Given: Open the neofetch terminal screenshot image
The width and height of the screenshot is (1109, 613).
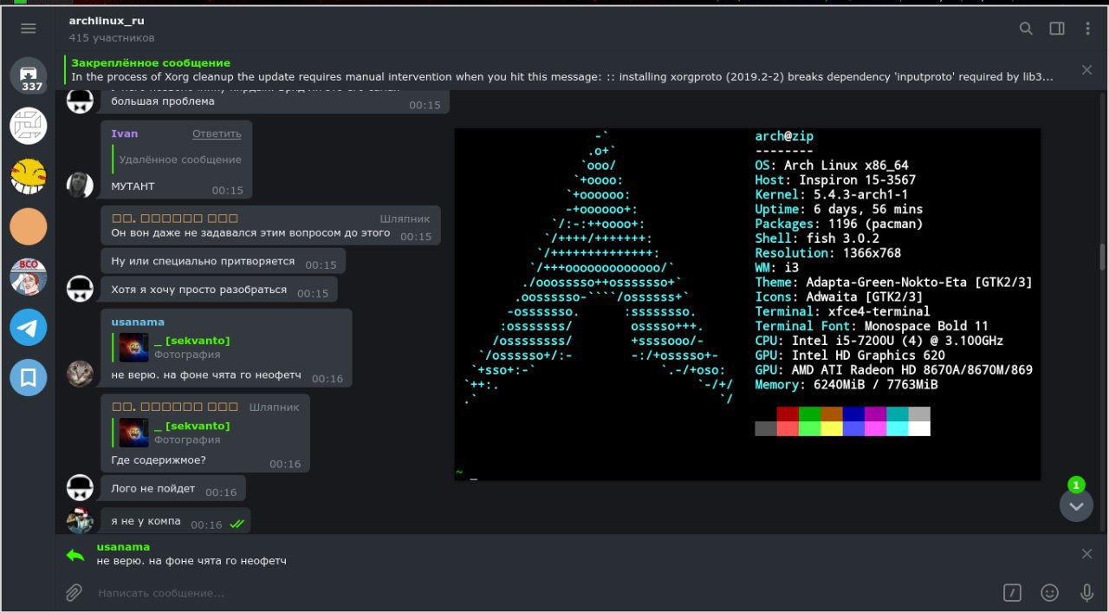Looking at the screenshot, I should tap(748, 304).
